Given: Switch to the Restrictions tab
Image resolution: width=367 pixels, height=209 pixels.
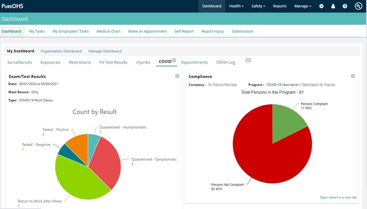Looking at the screenshot, I should 80,62.
